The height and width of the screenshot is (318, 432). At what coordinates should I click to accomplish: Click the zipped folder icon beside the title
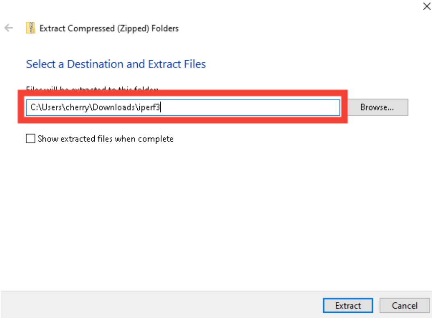click(x=30, y=28)
